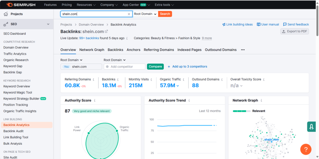The image size is (319, 159).
Task: Click info icon beside Authority Score title
Action: pyautogui.click(x=95, y=100)
